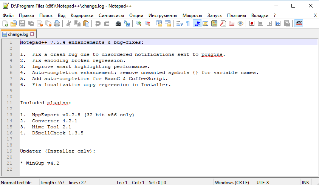The image size is (319, 185).
Task: Click the 'Normal text file' status entry
Action: click(x=16, y=183)
